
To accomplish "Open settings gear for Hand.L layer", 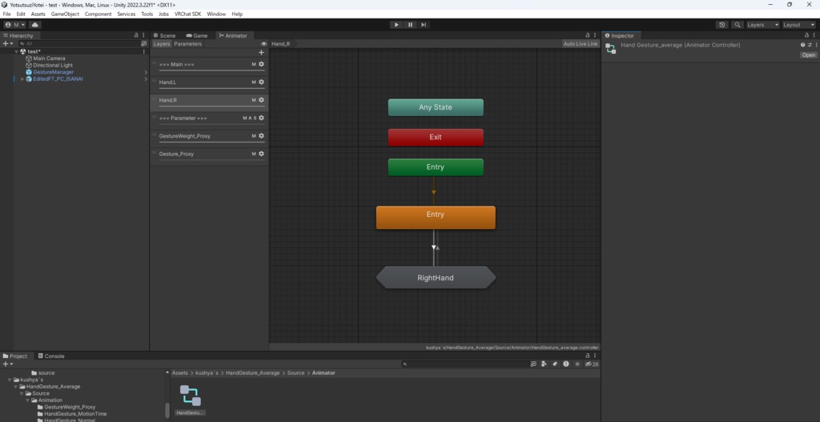I will point(262,82).
